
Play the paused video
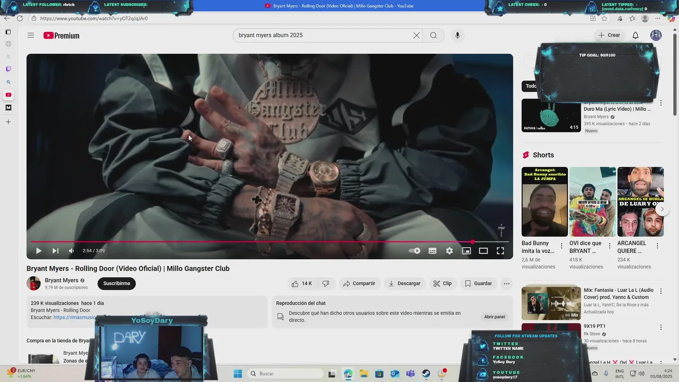coord(39,251)
